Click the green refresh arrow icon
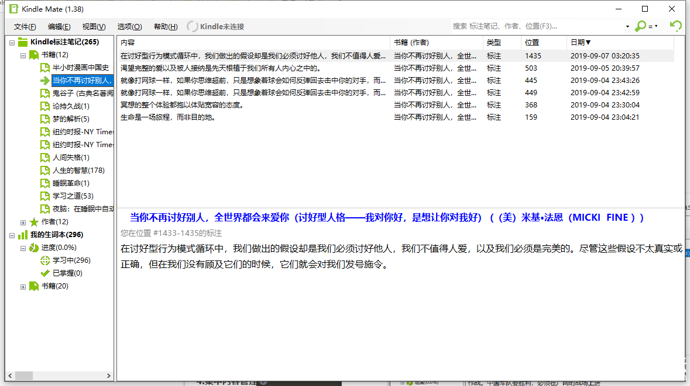This screenshot has height=386, width=690. coord(675,26)
